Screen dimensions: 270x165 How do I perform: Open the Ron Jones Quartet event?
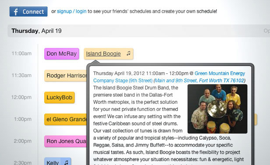[66, 141]
